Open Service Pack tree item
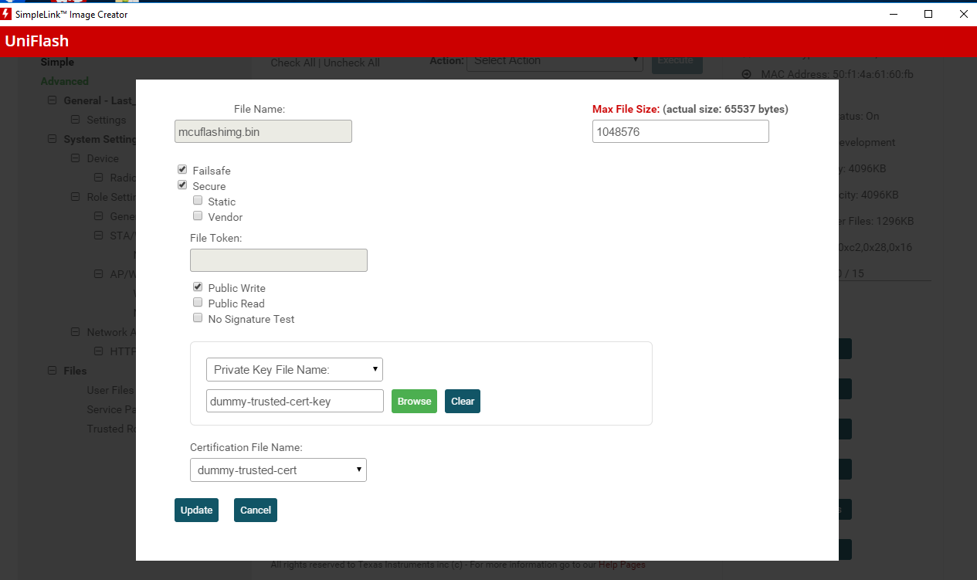The width and height of the screenshot is (977, 580). click(x=111, y=409)
